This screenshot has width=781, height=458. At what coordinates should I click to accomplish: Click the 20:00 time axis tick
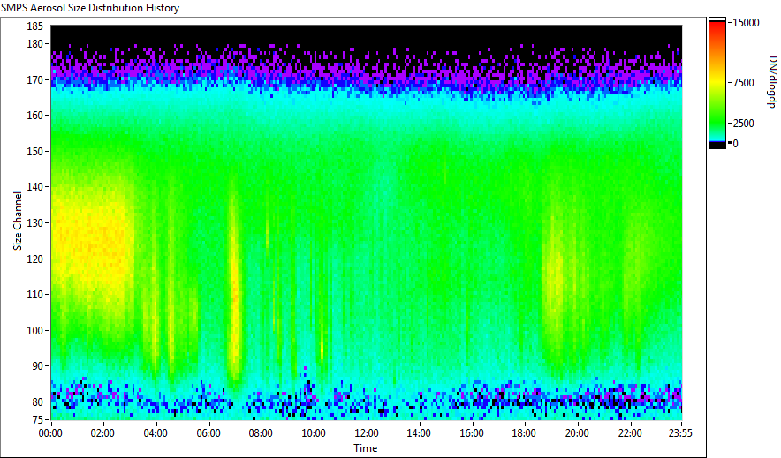pyautogui.click(x=577, y=433)
